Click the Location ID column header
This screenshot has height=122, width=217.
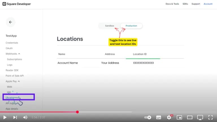click(x=140, y=54)
